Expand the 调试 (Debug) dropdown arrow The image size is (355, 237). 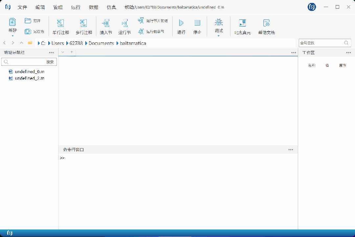click(219, 36)
